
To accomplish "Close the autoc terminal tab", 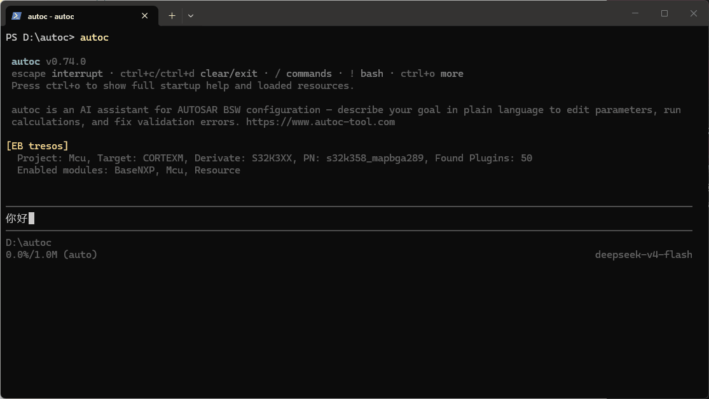I will [x=145, y=16].
